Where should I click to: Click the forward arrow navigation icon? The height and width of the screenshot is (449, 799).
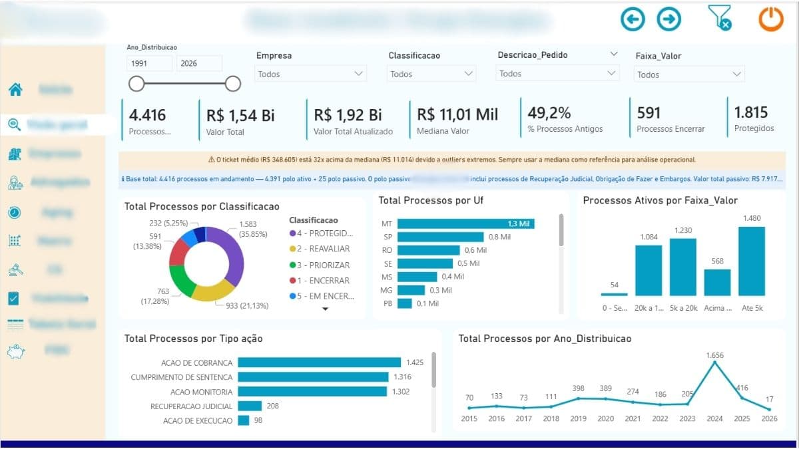(x=669, y=19)
